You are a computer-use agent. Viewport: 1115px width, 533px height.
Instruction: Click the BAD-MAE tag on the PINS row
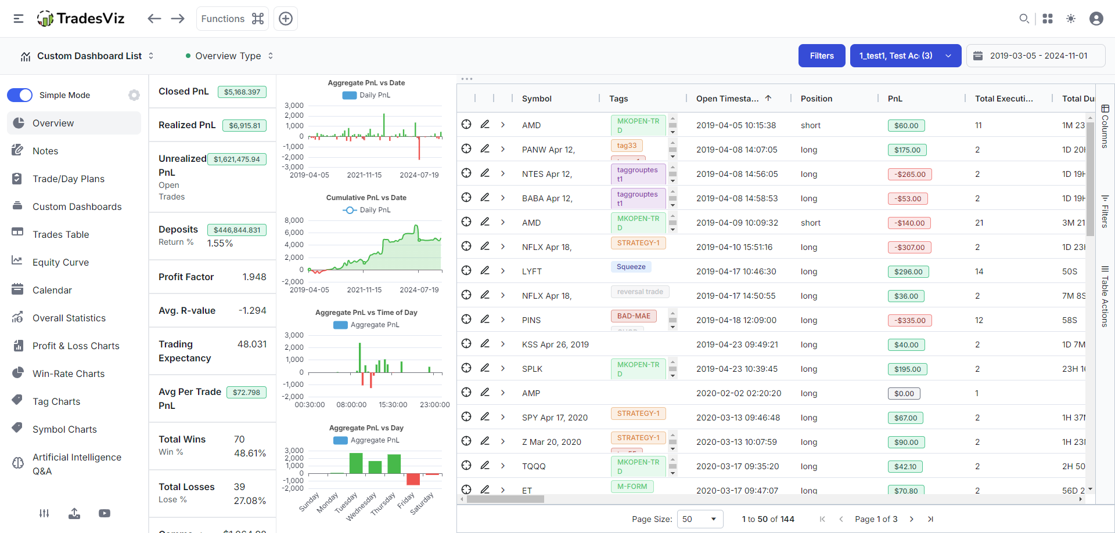(634, 316)
